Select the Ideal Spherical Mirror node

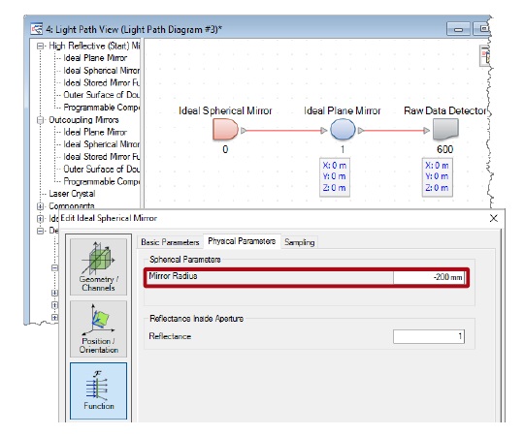225,130
